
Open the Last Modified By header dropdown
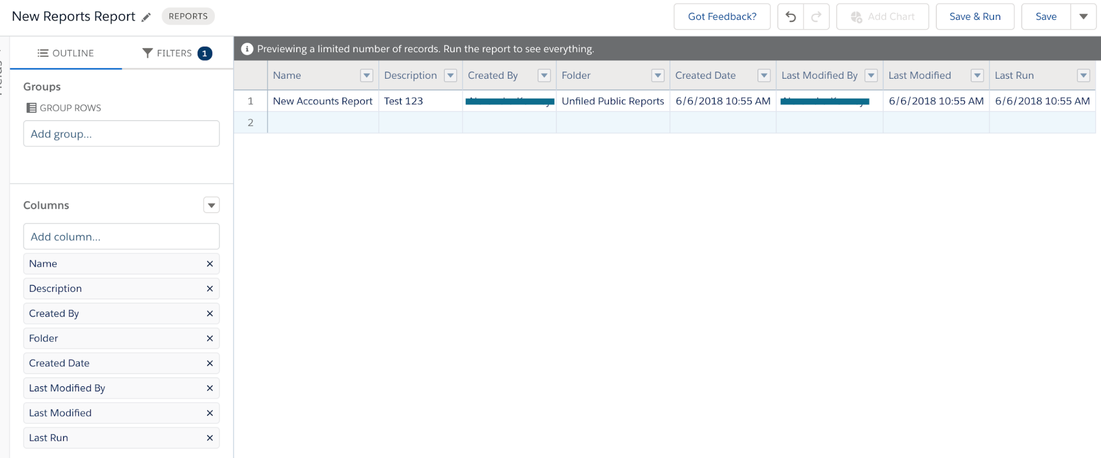coord(871,75)
